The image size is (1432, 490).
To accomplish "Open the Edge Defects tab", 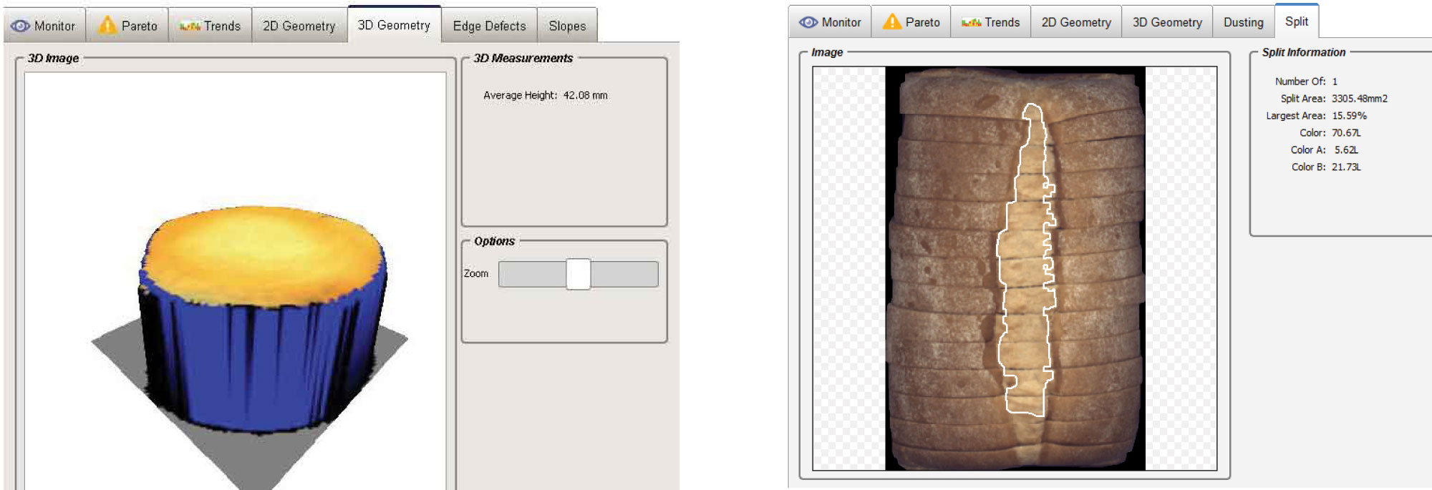I will pos(489,26).
